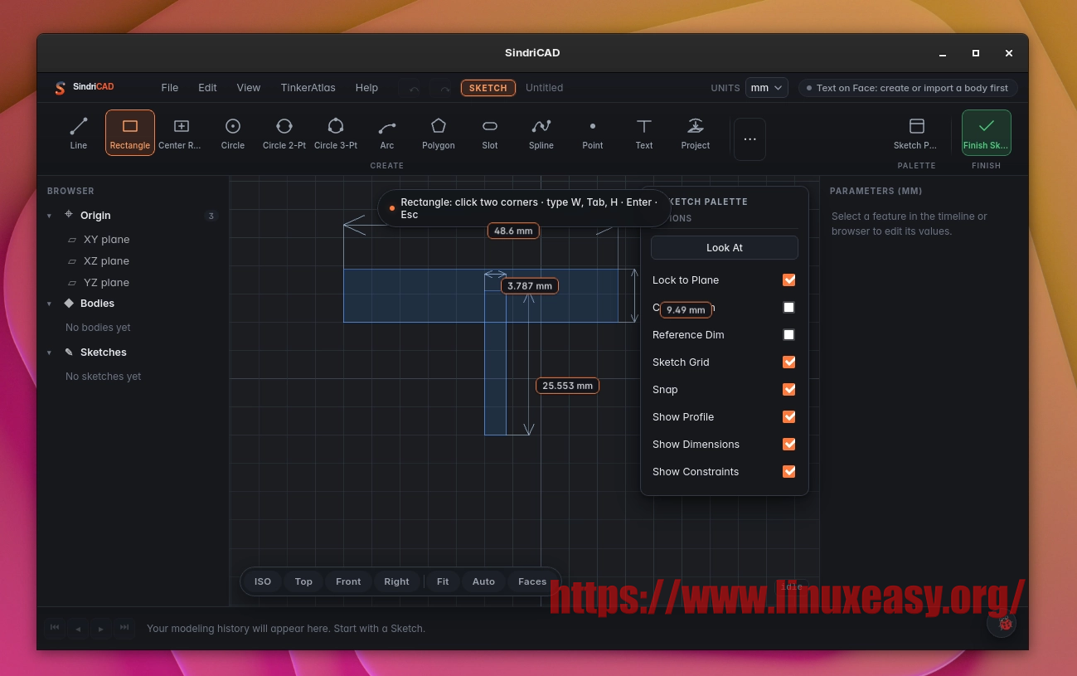This screenshot has height=676, width=1077.
Task: Select the Rectangle tool
Action: click(x=130, y=133)
